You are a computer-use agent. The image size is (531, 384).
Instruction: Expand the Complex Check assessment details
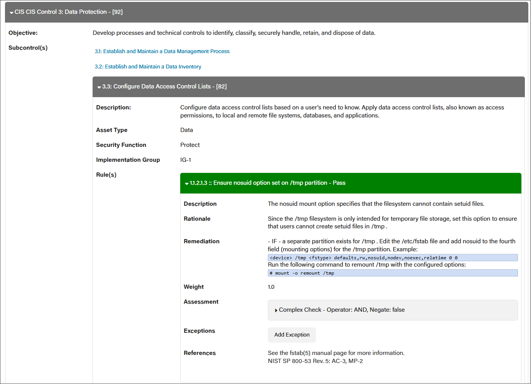[393, 310]
